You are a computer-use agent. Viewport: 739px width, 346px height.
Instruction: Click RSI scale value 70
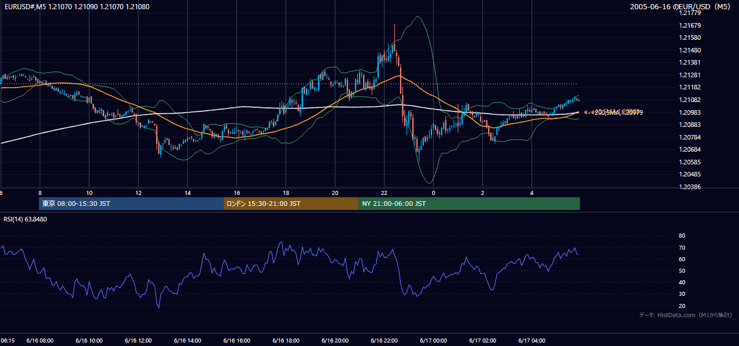[682, 247]
